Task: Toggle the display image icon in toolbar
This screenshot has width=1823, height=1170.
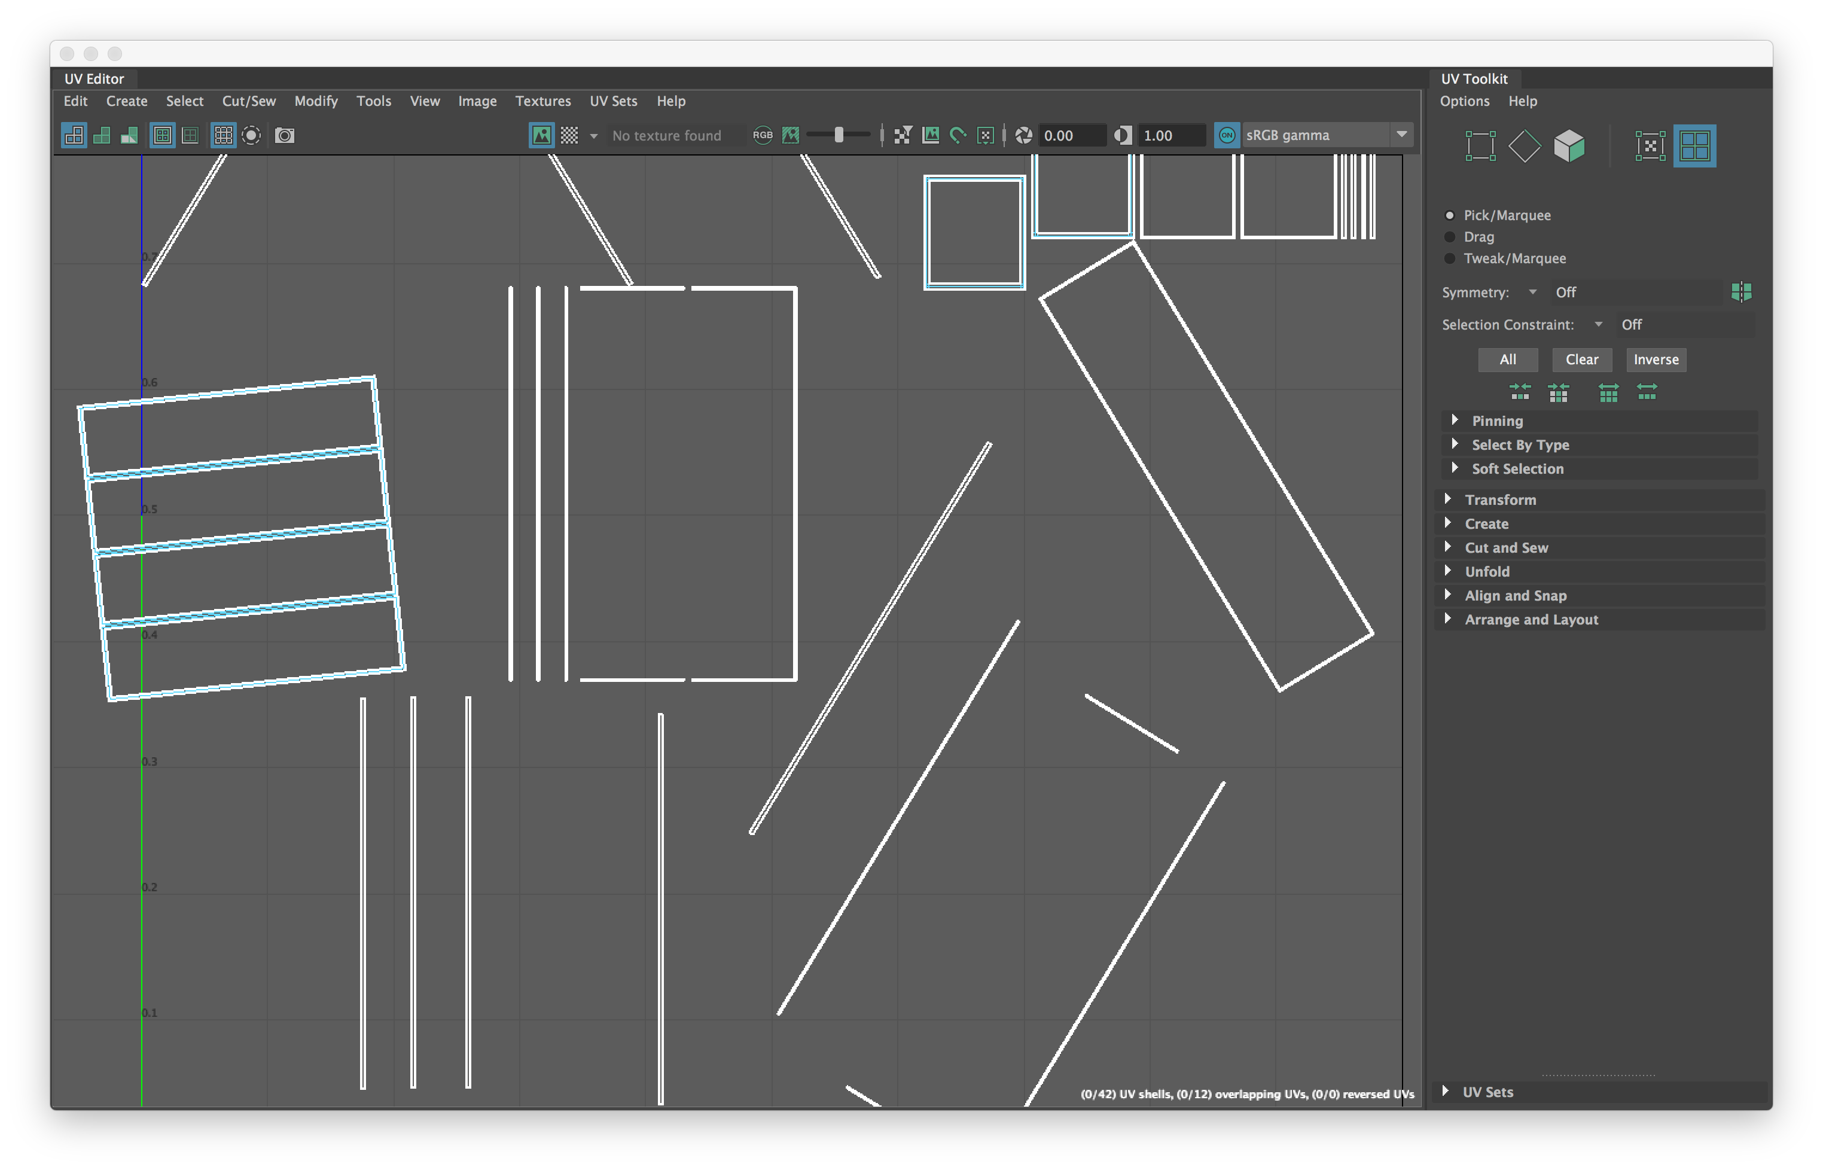Action: pos(541,135)
